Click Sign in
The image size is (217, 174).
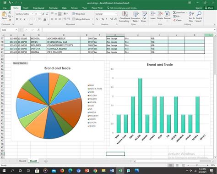[199, 8]
